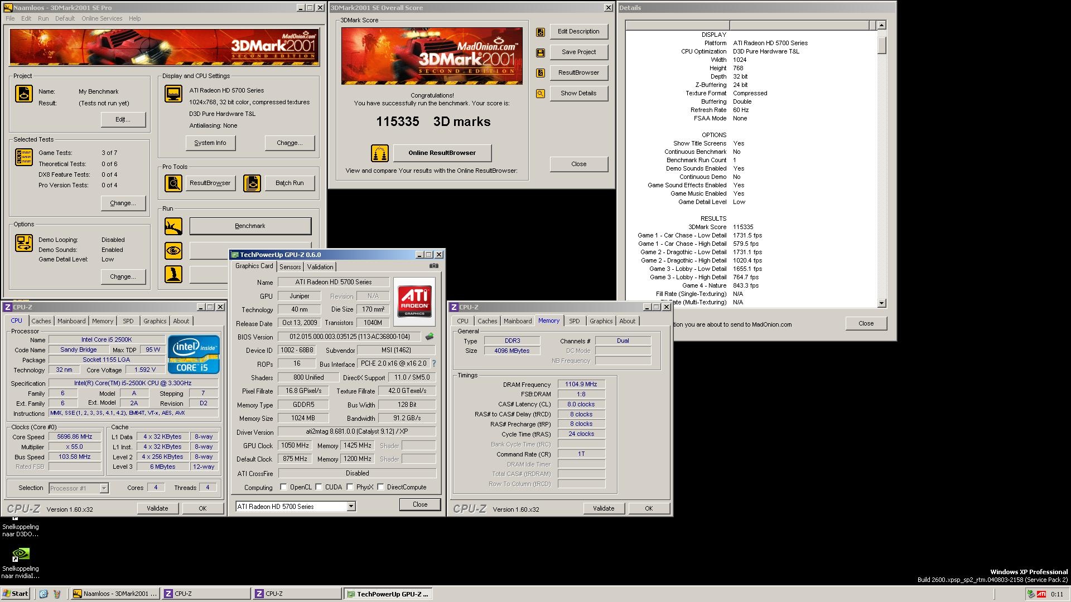The width and height of the screenshot is (1071, 602).
Task: Click Change button under Selected Tests
Action: 123,203
